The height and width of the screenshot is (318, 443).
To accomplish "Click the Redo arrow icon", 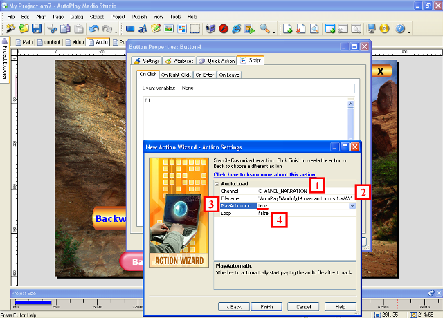I will 108,29.
